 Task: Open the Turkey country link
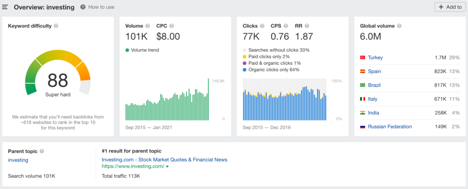coord(375,58)
